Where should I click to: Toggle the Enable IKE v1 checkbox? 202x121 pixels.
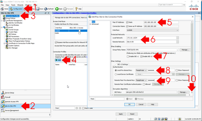coord(128,57)
